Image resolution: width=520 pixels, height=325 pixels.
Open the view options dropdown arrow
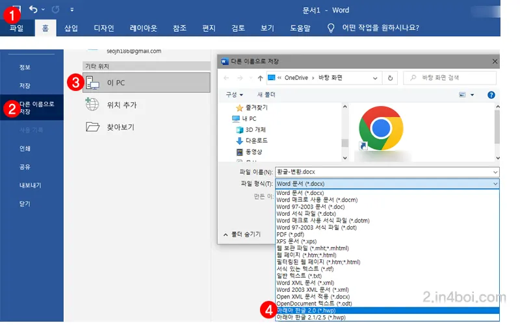coord(473,95)
